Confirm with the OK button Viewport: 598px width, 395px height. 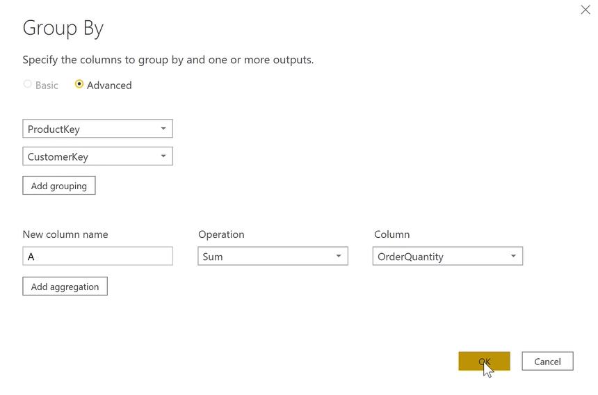[x=484, y=361]
